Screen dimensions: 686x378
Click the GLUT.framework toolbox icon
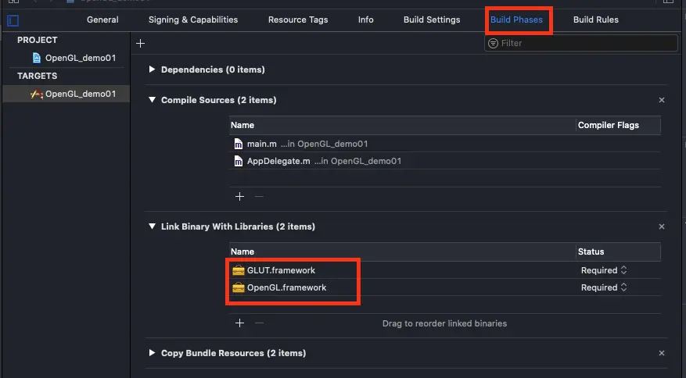pos(239,270)
